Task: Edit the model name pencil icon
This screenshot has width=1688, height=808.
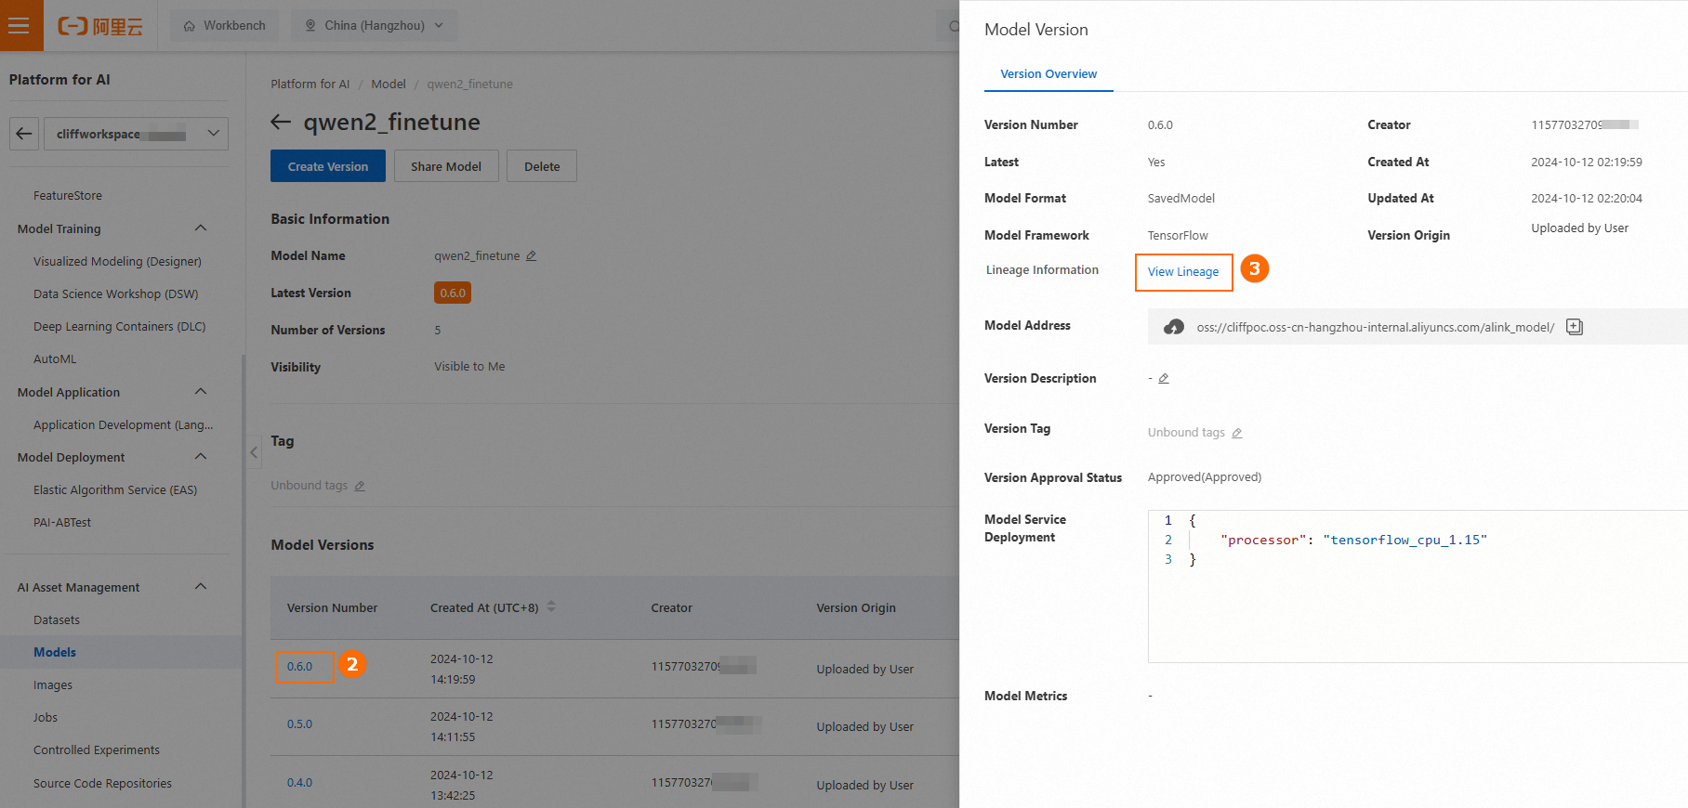Action: coord(532,256)
